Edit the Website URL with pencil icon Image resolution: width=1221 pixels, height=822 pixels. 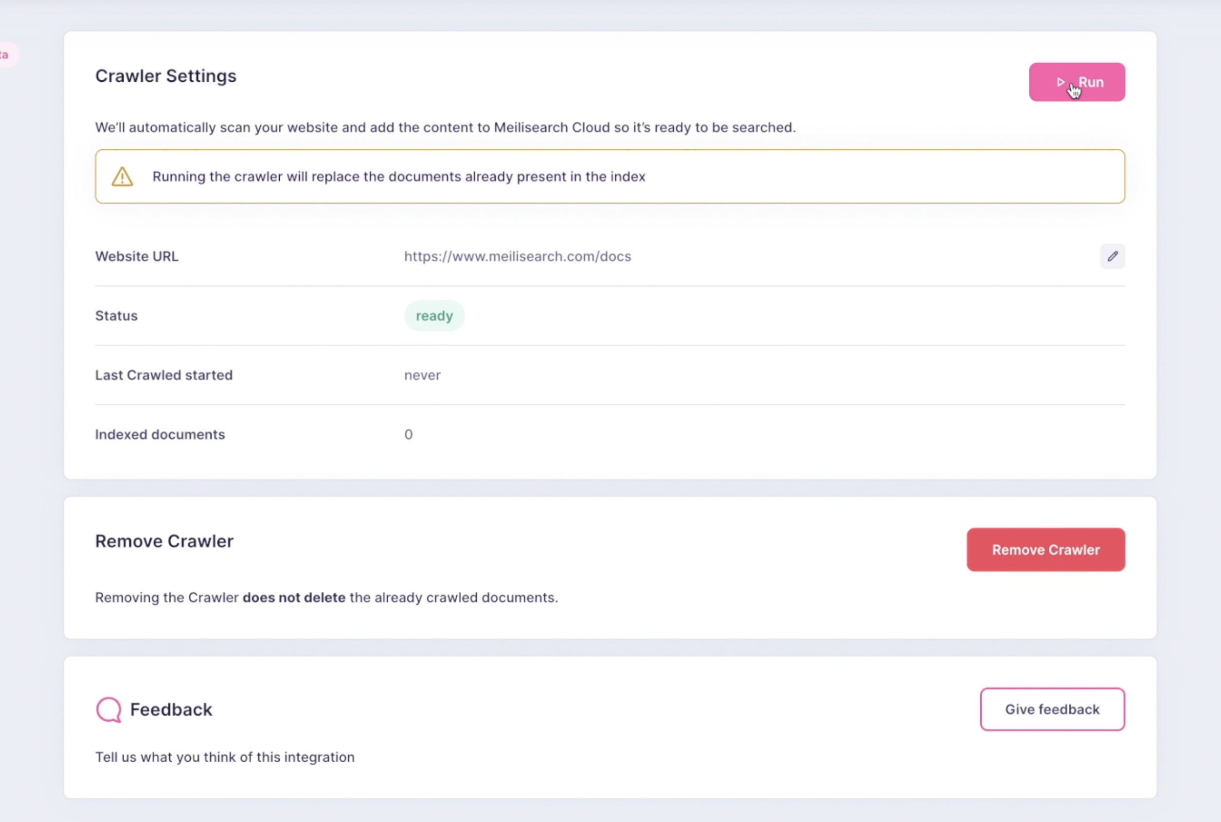[x=1113, y=256]
